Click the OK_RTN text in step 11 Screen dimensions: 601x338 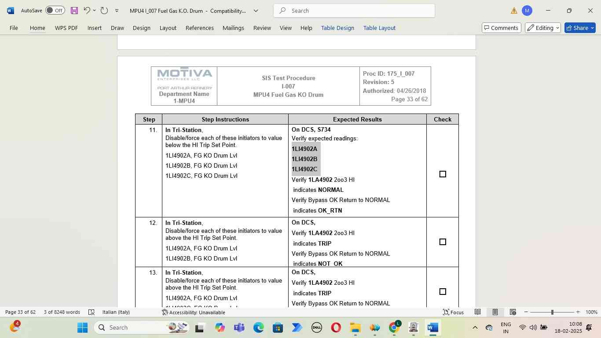pos(330,210)
